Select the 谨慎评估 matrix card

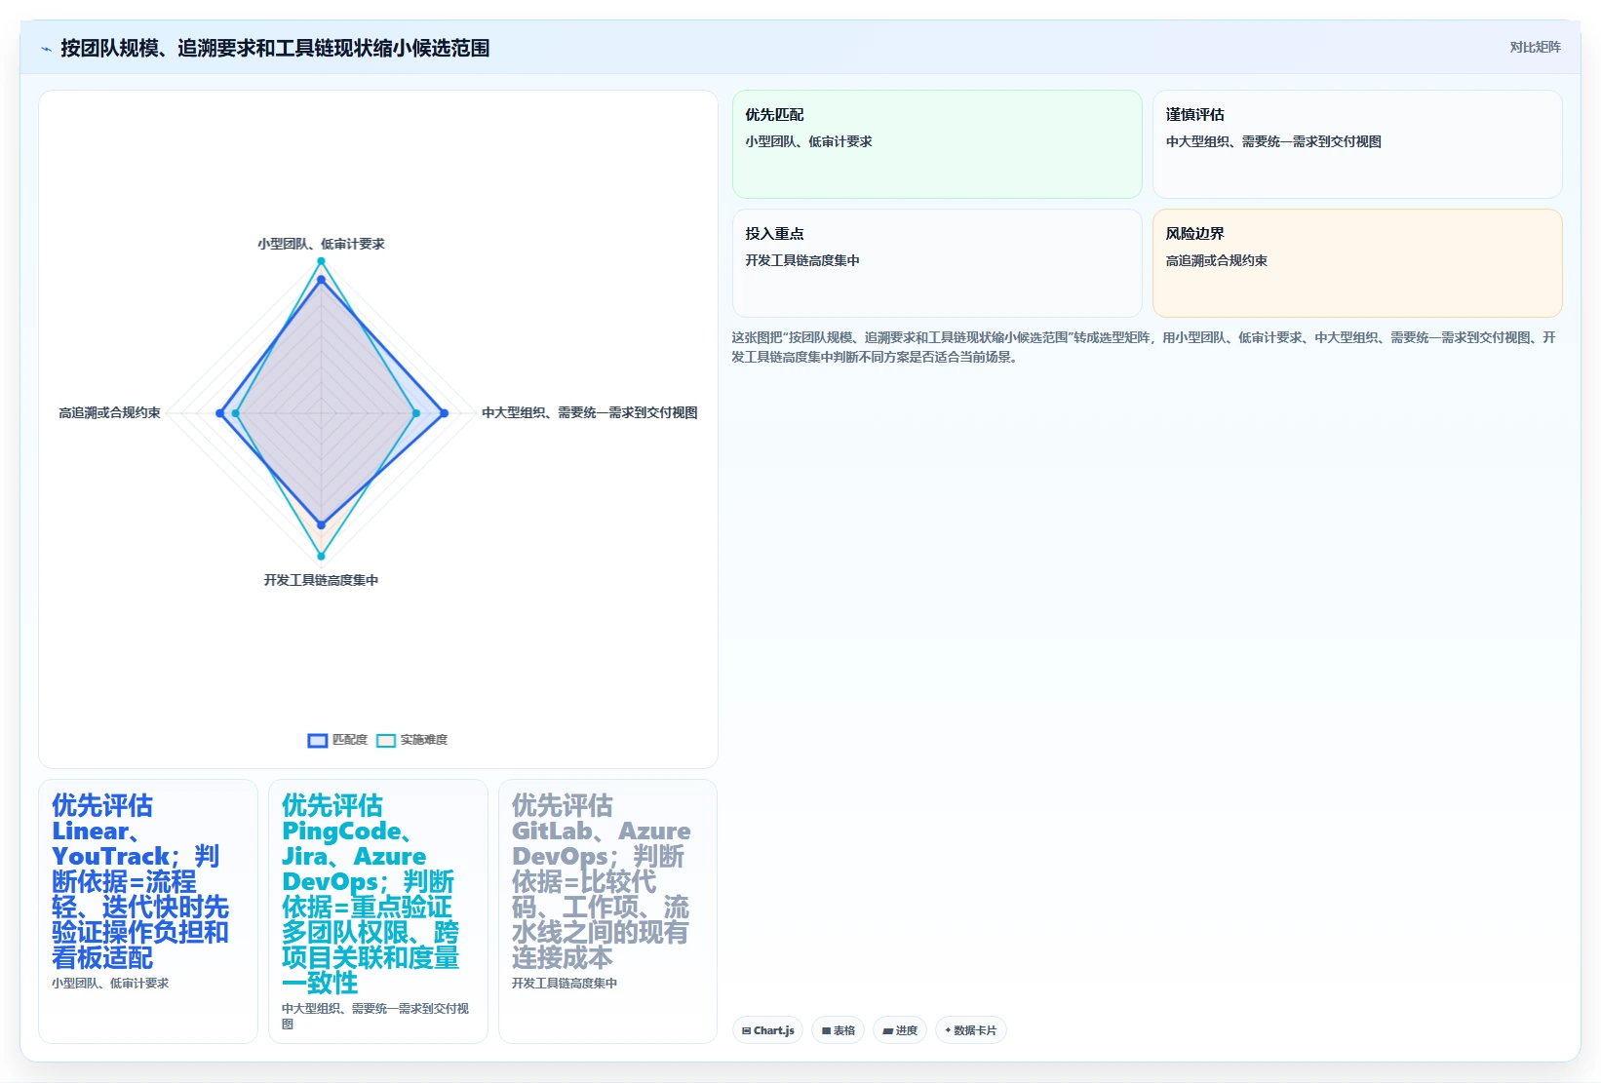[1357, 144]
